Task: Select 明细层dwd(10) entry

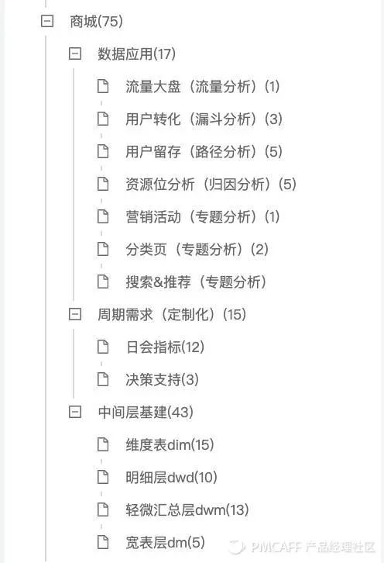Action: [x=171, y=477]
